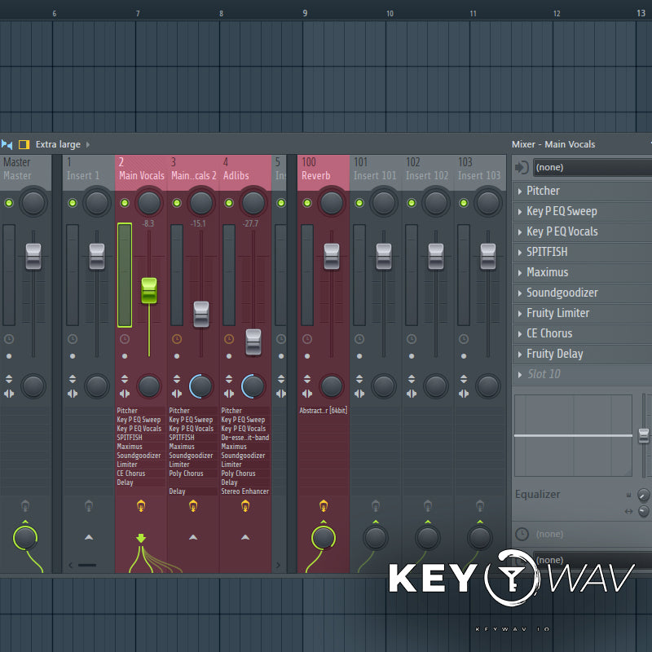
Task: Click the mixer meter view icon
Action: pyautogui.click(x=7, y=144)
